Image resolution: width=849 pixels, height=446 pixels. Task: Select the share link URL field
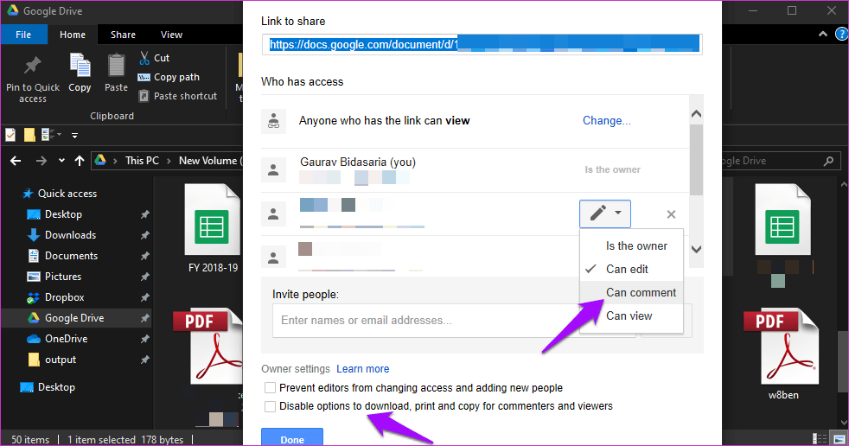click(x=482, y=44)
